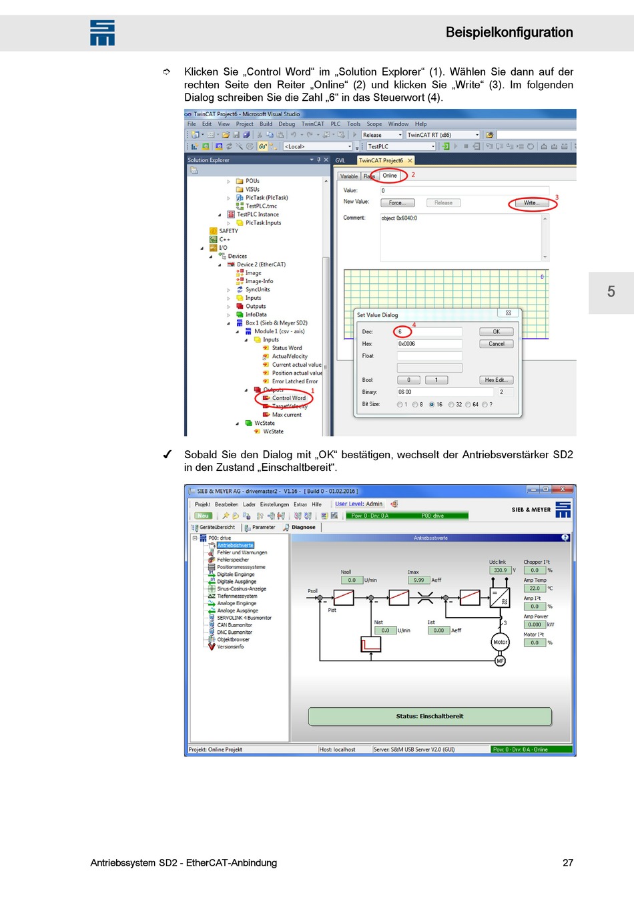Click the InfoData folder icon
This screenshot has height=897, width=634.
pos(240,315)
